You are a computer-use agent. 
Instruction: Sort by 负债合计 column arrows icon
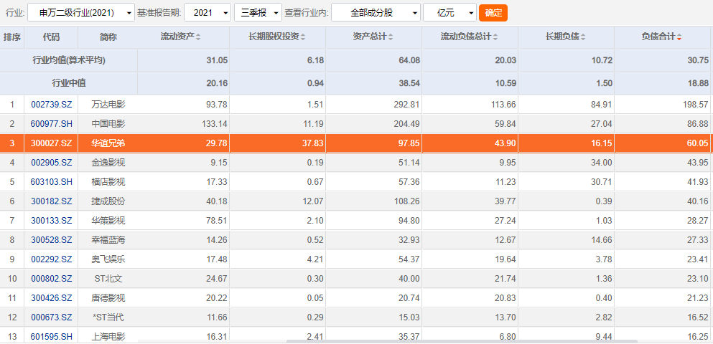[x=679, y=38]
